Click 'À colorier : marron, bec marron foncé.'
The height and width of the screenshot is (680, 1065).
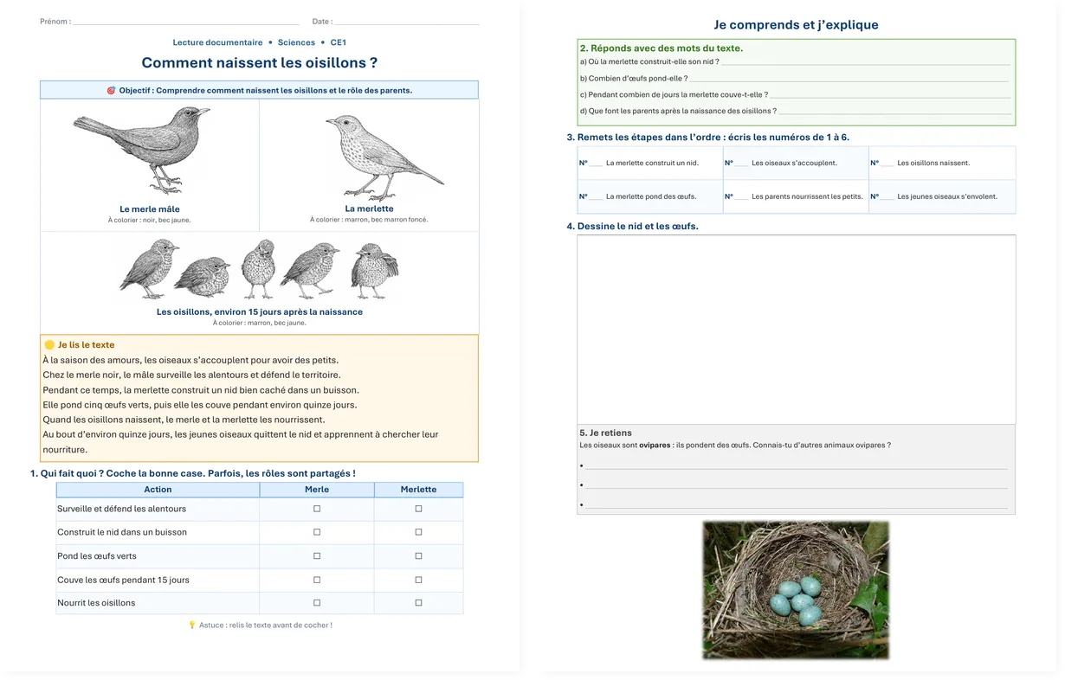[x=369, y=220]
